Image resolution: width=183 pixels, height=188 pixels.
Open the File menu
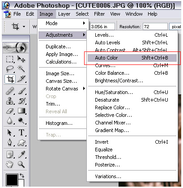coord(17,14)
